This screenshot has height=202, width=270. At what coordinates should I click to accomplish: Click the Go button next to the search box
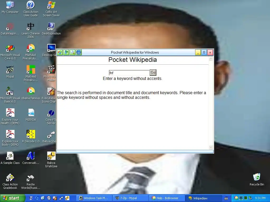click(153, 73)
